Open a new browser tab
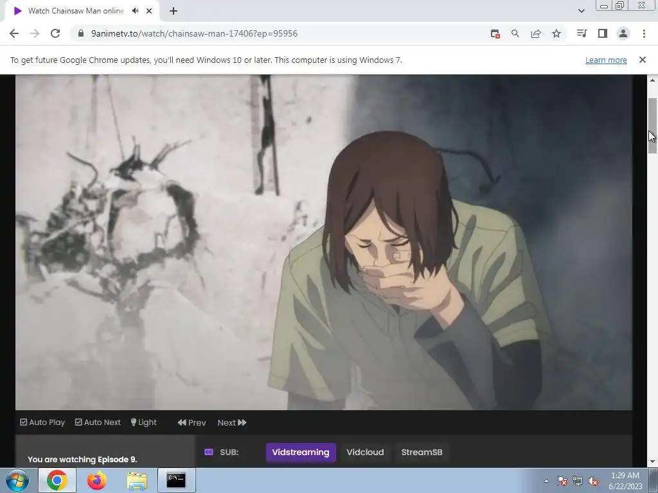This screenshot has width=658, height=493. [x=173, y=11]
